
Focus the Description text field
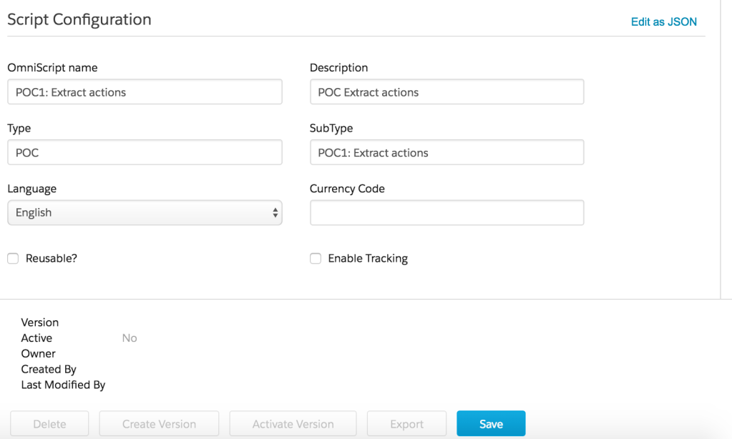pos(446,92)
